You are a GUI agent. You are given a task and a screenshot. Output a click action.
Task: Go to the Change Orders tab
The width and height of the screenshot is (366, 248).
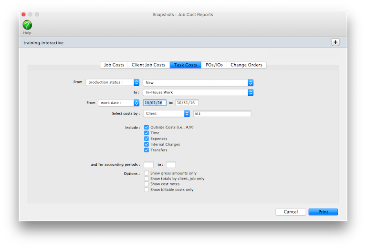pyautogui.click(x=246, y=65)
